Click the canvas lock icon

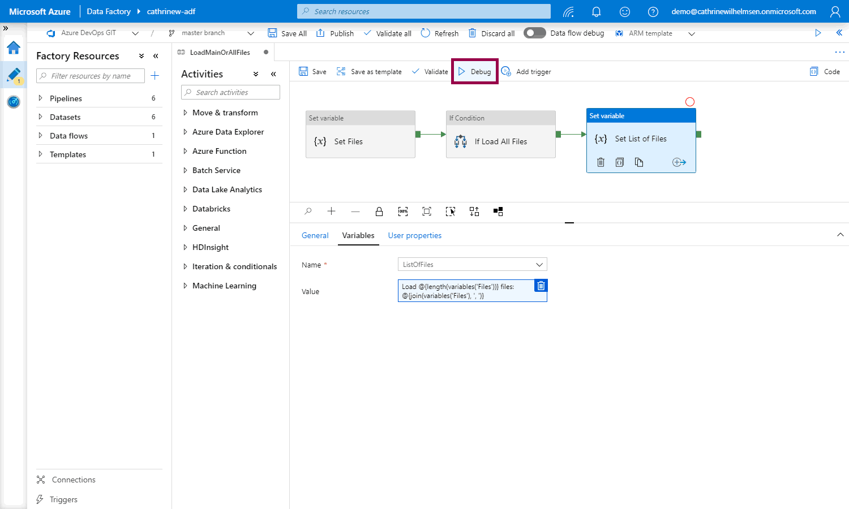[x=379, y=212]
